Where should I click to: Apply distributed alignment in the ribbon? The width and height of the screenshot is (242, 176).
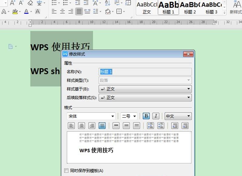click(87, 12)
